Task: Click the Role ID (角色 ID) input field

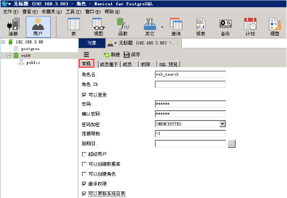Action: pos(190,84)
